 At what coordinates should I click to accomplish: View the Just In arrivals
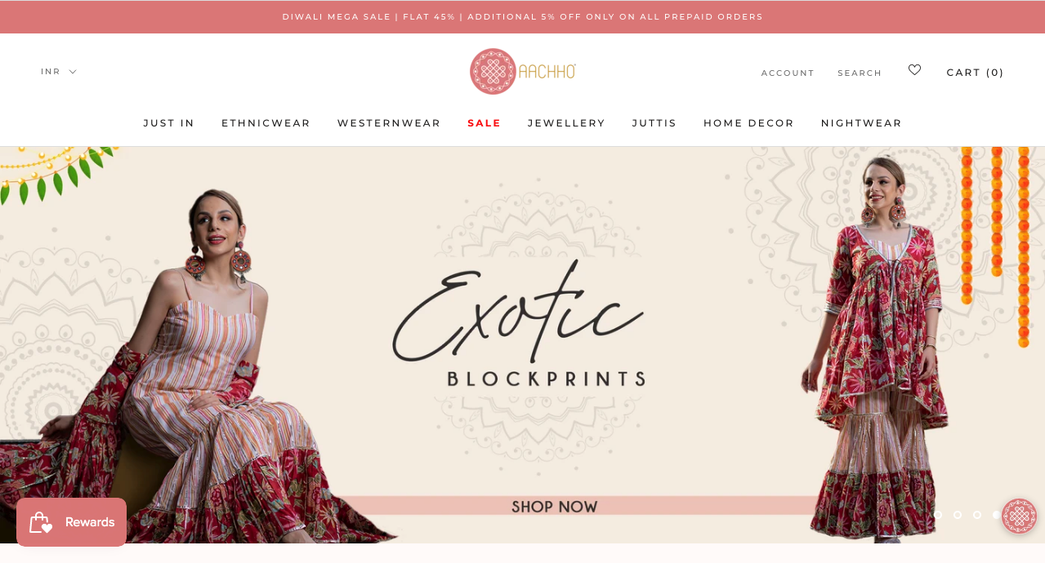(x=169, y=123)
